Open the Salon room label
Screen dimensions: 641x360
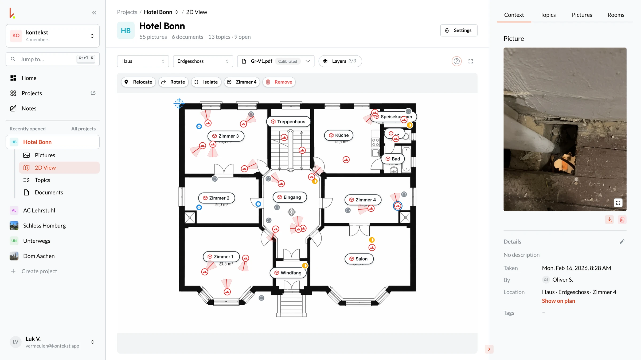click(x=359, y=259)
